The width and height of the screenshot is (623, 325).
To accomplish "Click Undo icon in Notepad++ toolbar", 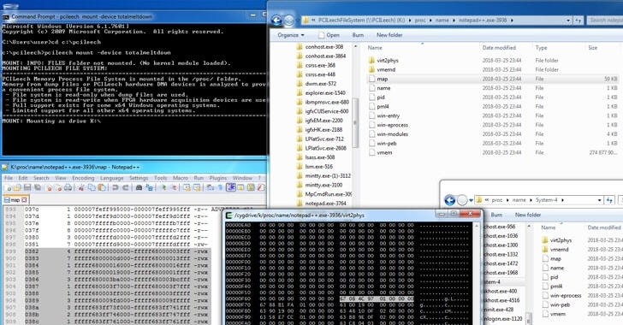I will [x=116, y=187].
